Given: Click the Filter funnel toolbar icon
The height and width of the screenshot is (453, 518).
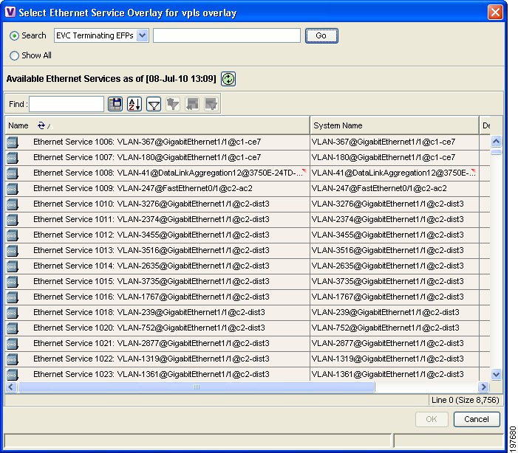Looking at the screenshot, I should click(154, 104).
